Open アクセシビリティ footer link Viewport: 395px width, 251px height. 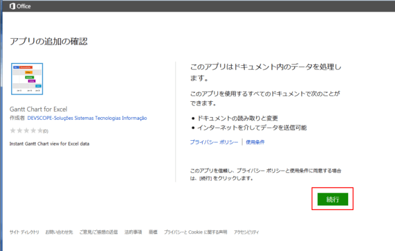coord(246,232)
